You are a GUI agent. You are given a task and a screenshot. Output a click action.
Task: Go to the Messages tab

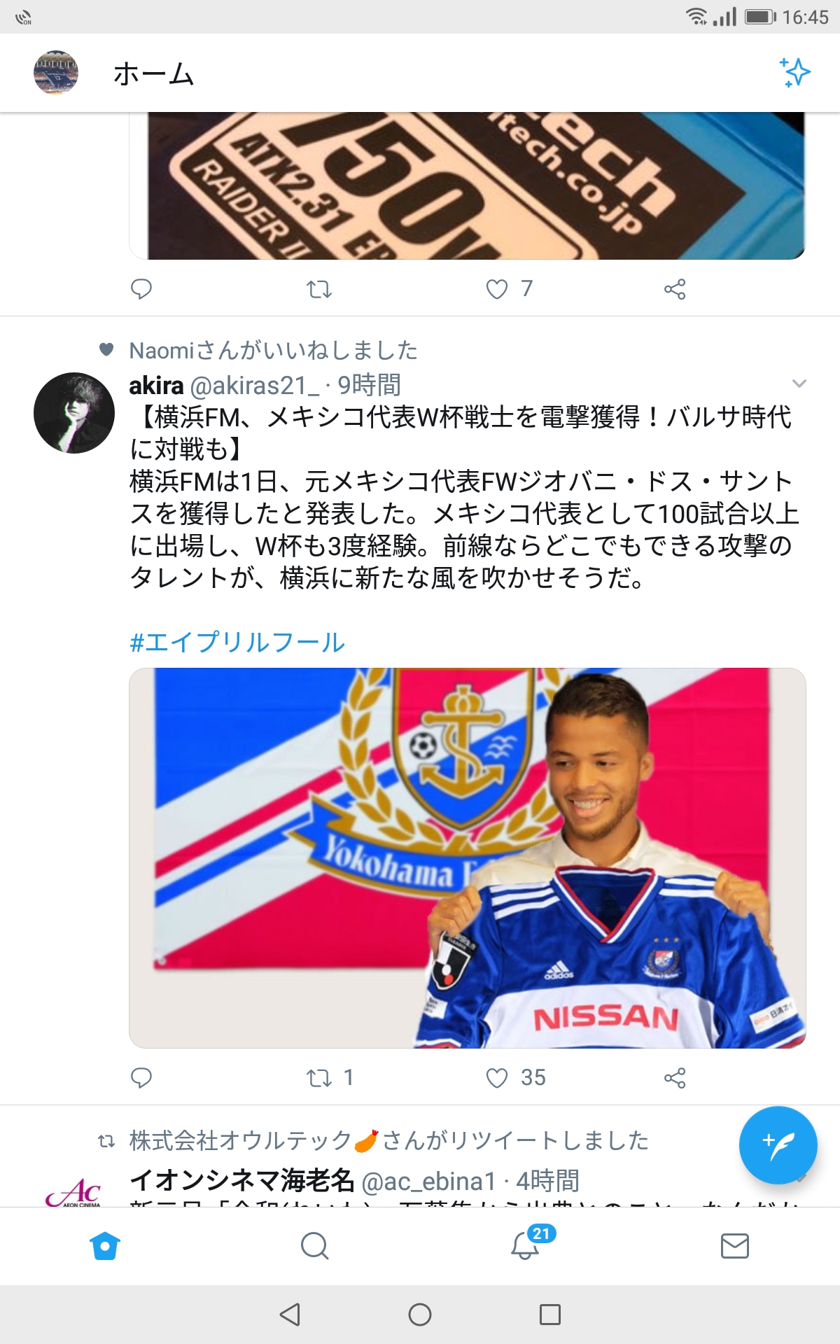734,1246
